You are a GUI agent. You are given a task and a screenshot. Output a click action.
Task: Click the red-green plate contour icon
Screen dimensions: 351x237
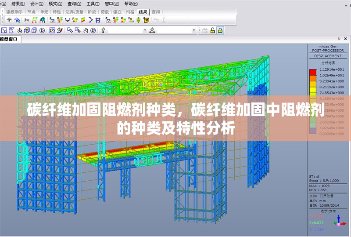point(83,20)
